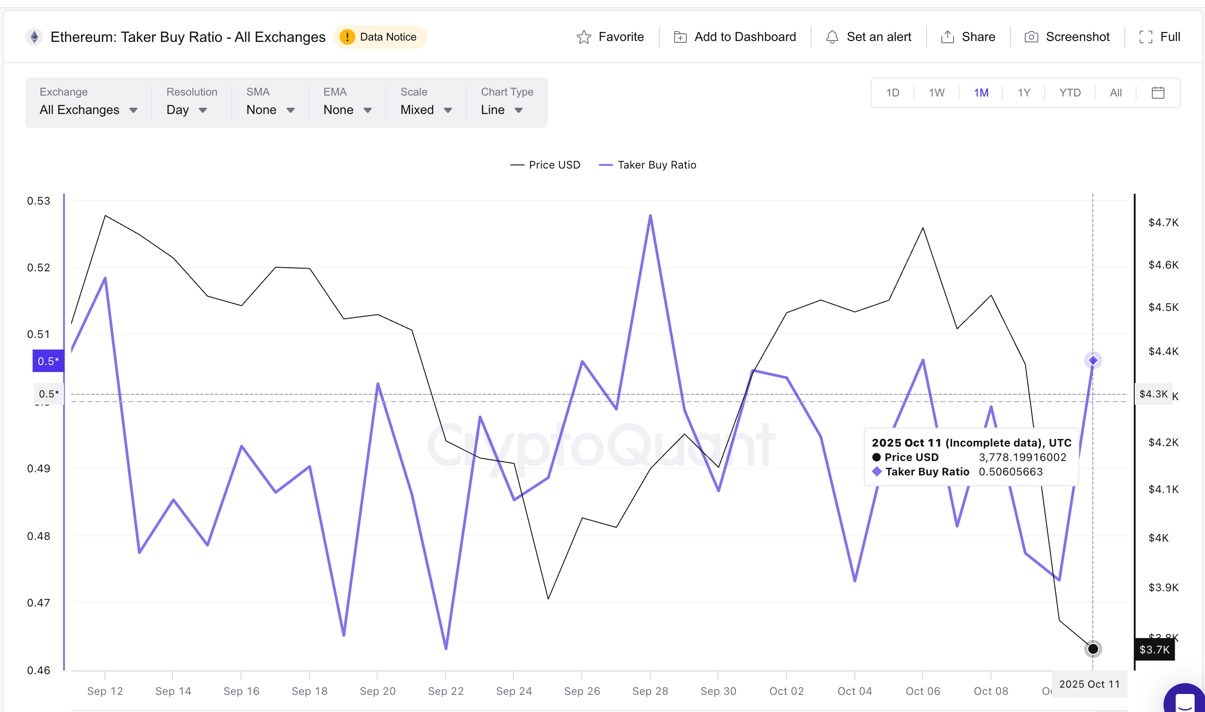Click the Set an alert bell icon
Image resolution: width=1205 pixels, height=712 pixels.
(x=833, y=37)
